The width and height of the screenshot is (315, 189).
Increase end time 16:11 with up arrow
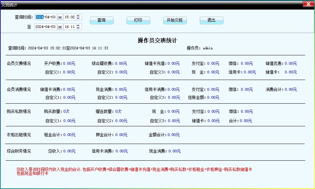[x=78, y=25]
